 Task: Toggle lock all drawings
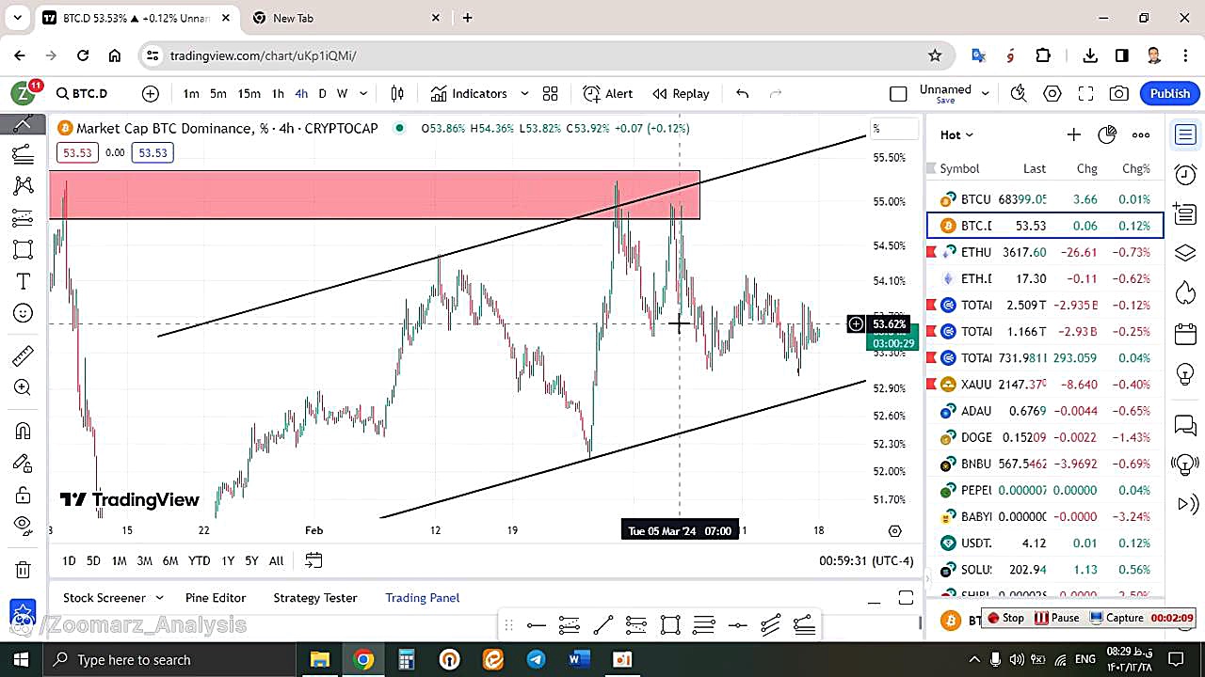23,495
